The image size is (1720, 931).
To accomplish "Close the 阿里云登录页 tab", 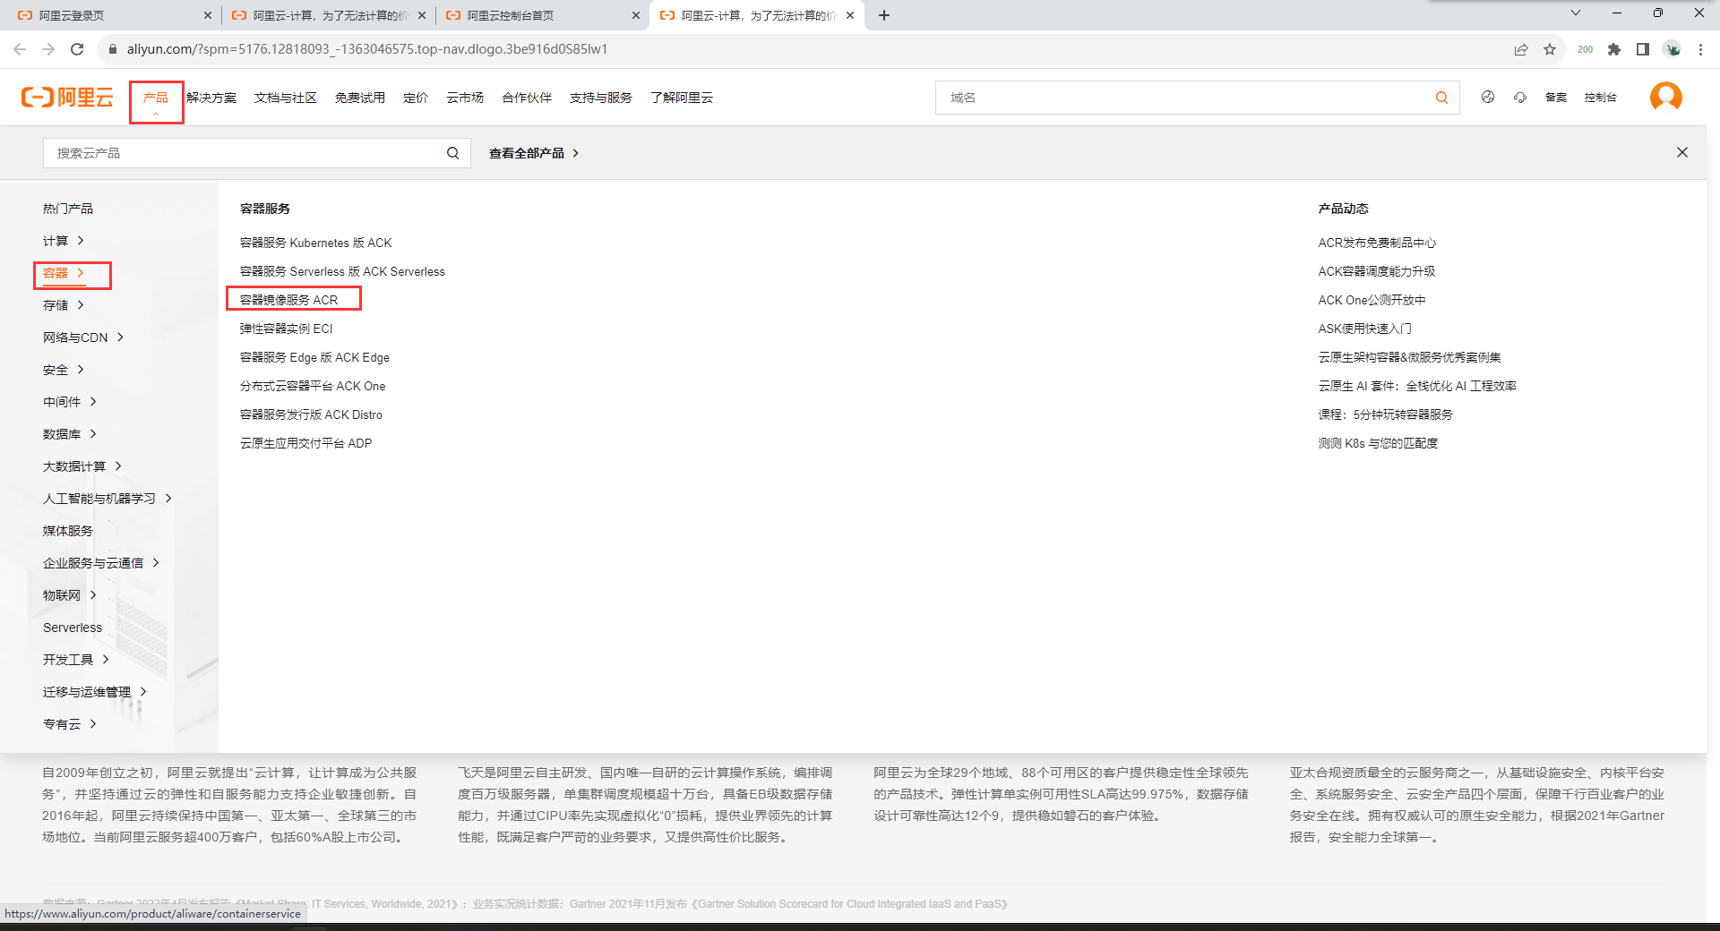I will point(208,15).
